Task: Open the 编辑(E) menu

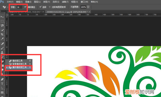Action: [x=19, y=2]
